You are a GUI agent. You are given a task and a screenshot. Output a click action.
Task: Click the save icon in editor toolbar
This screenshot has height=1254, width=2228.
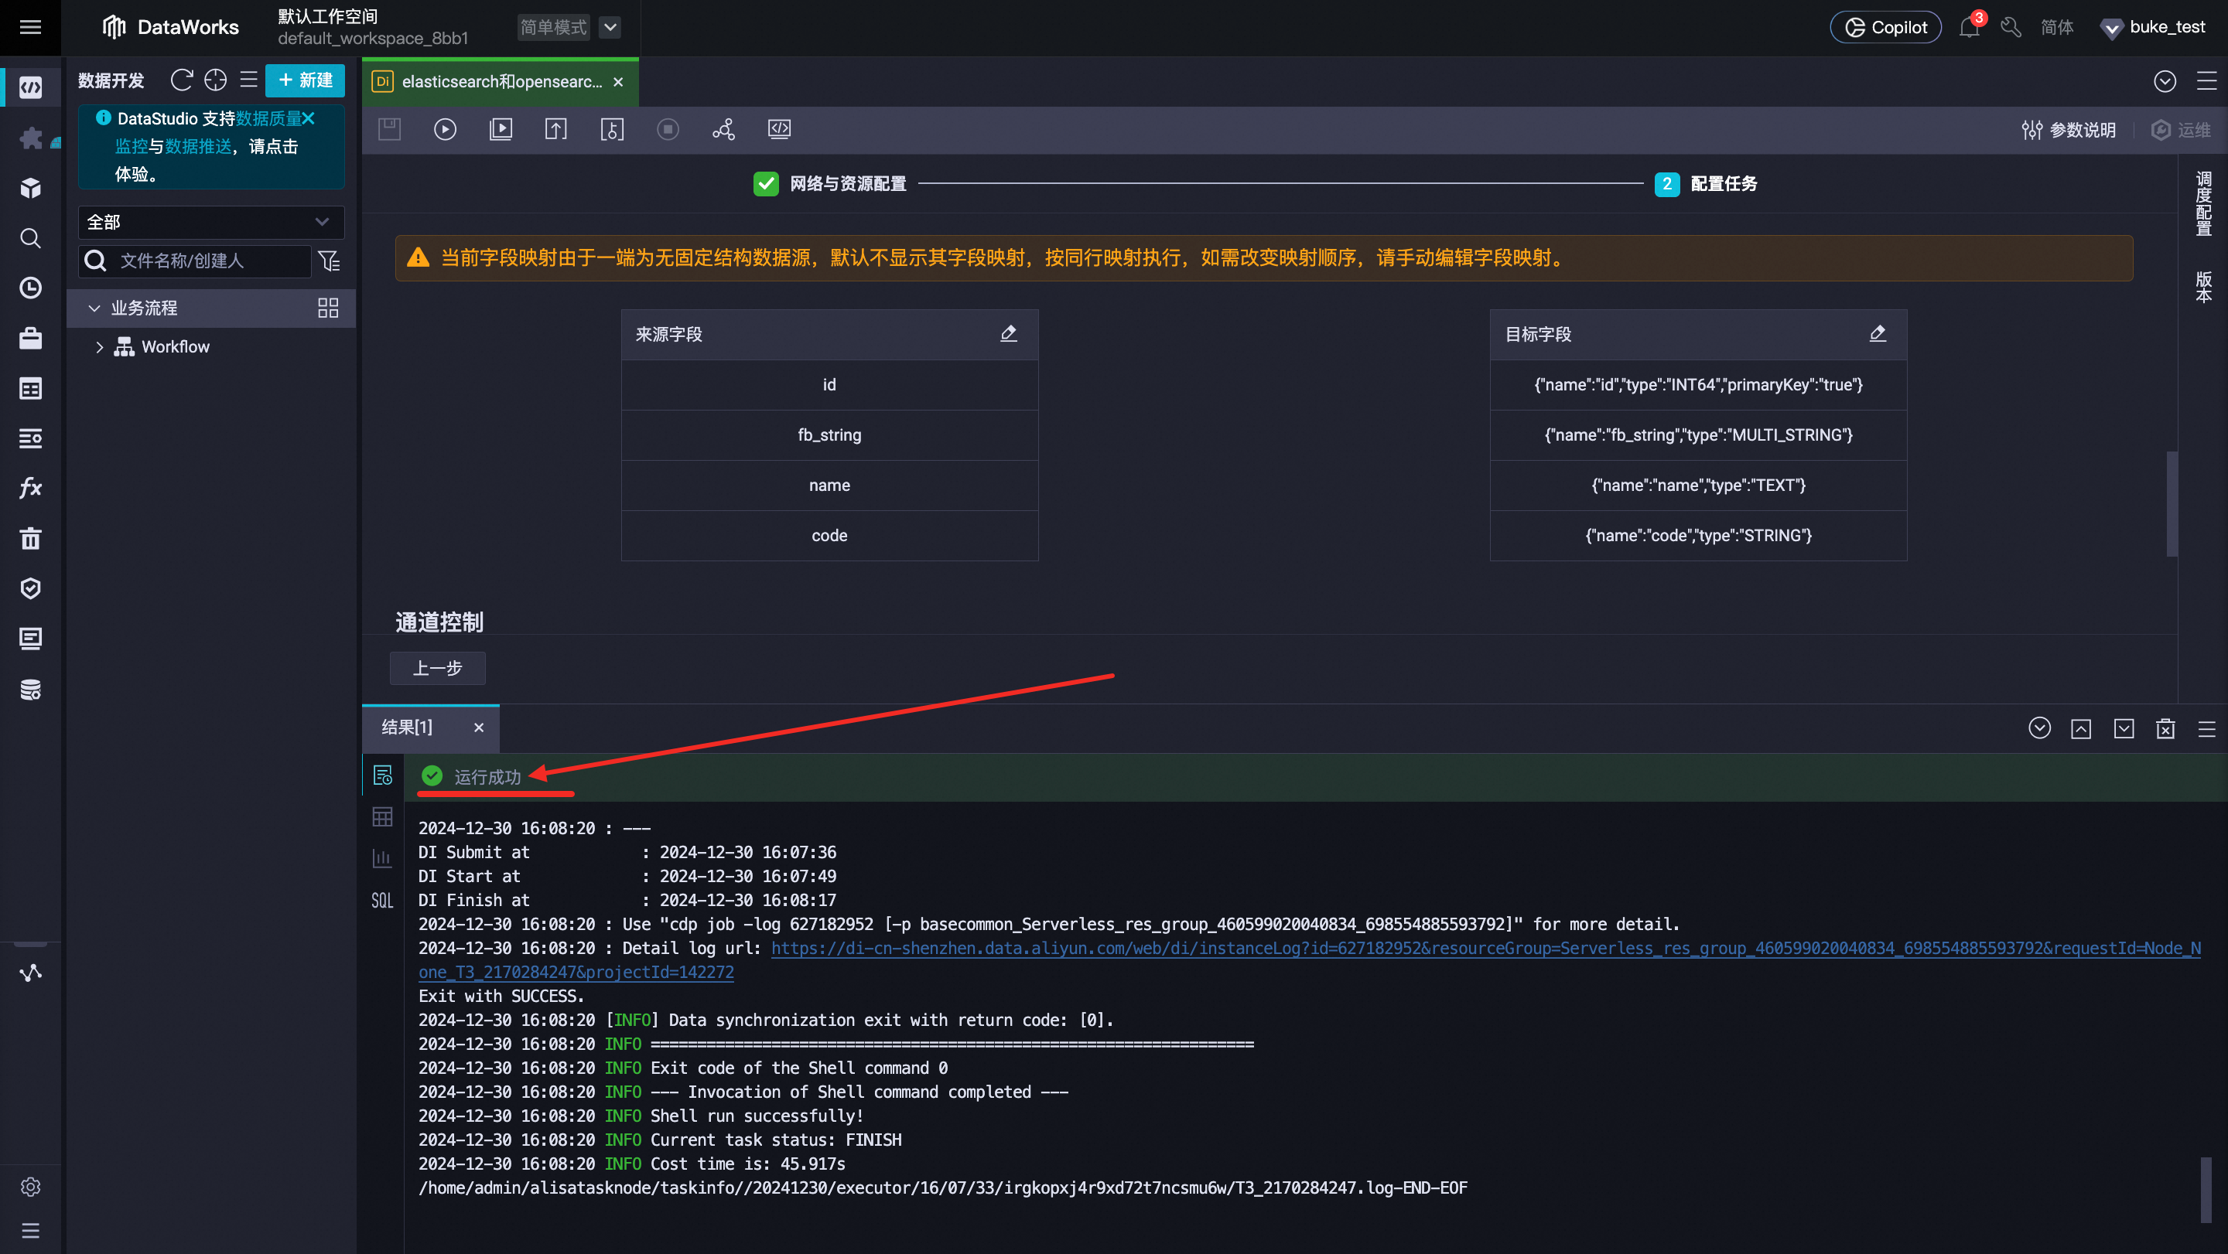tap(389, 130)
